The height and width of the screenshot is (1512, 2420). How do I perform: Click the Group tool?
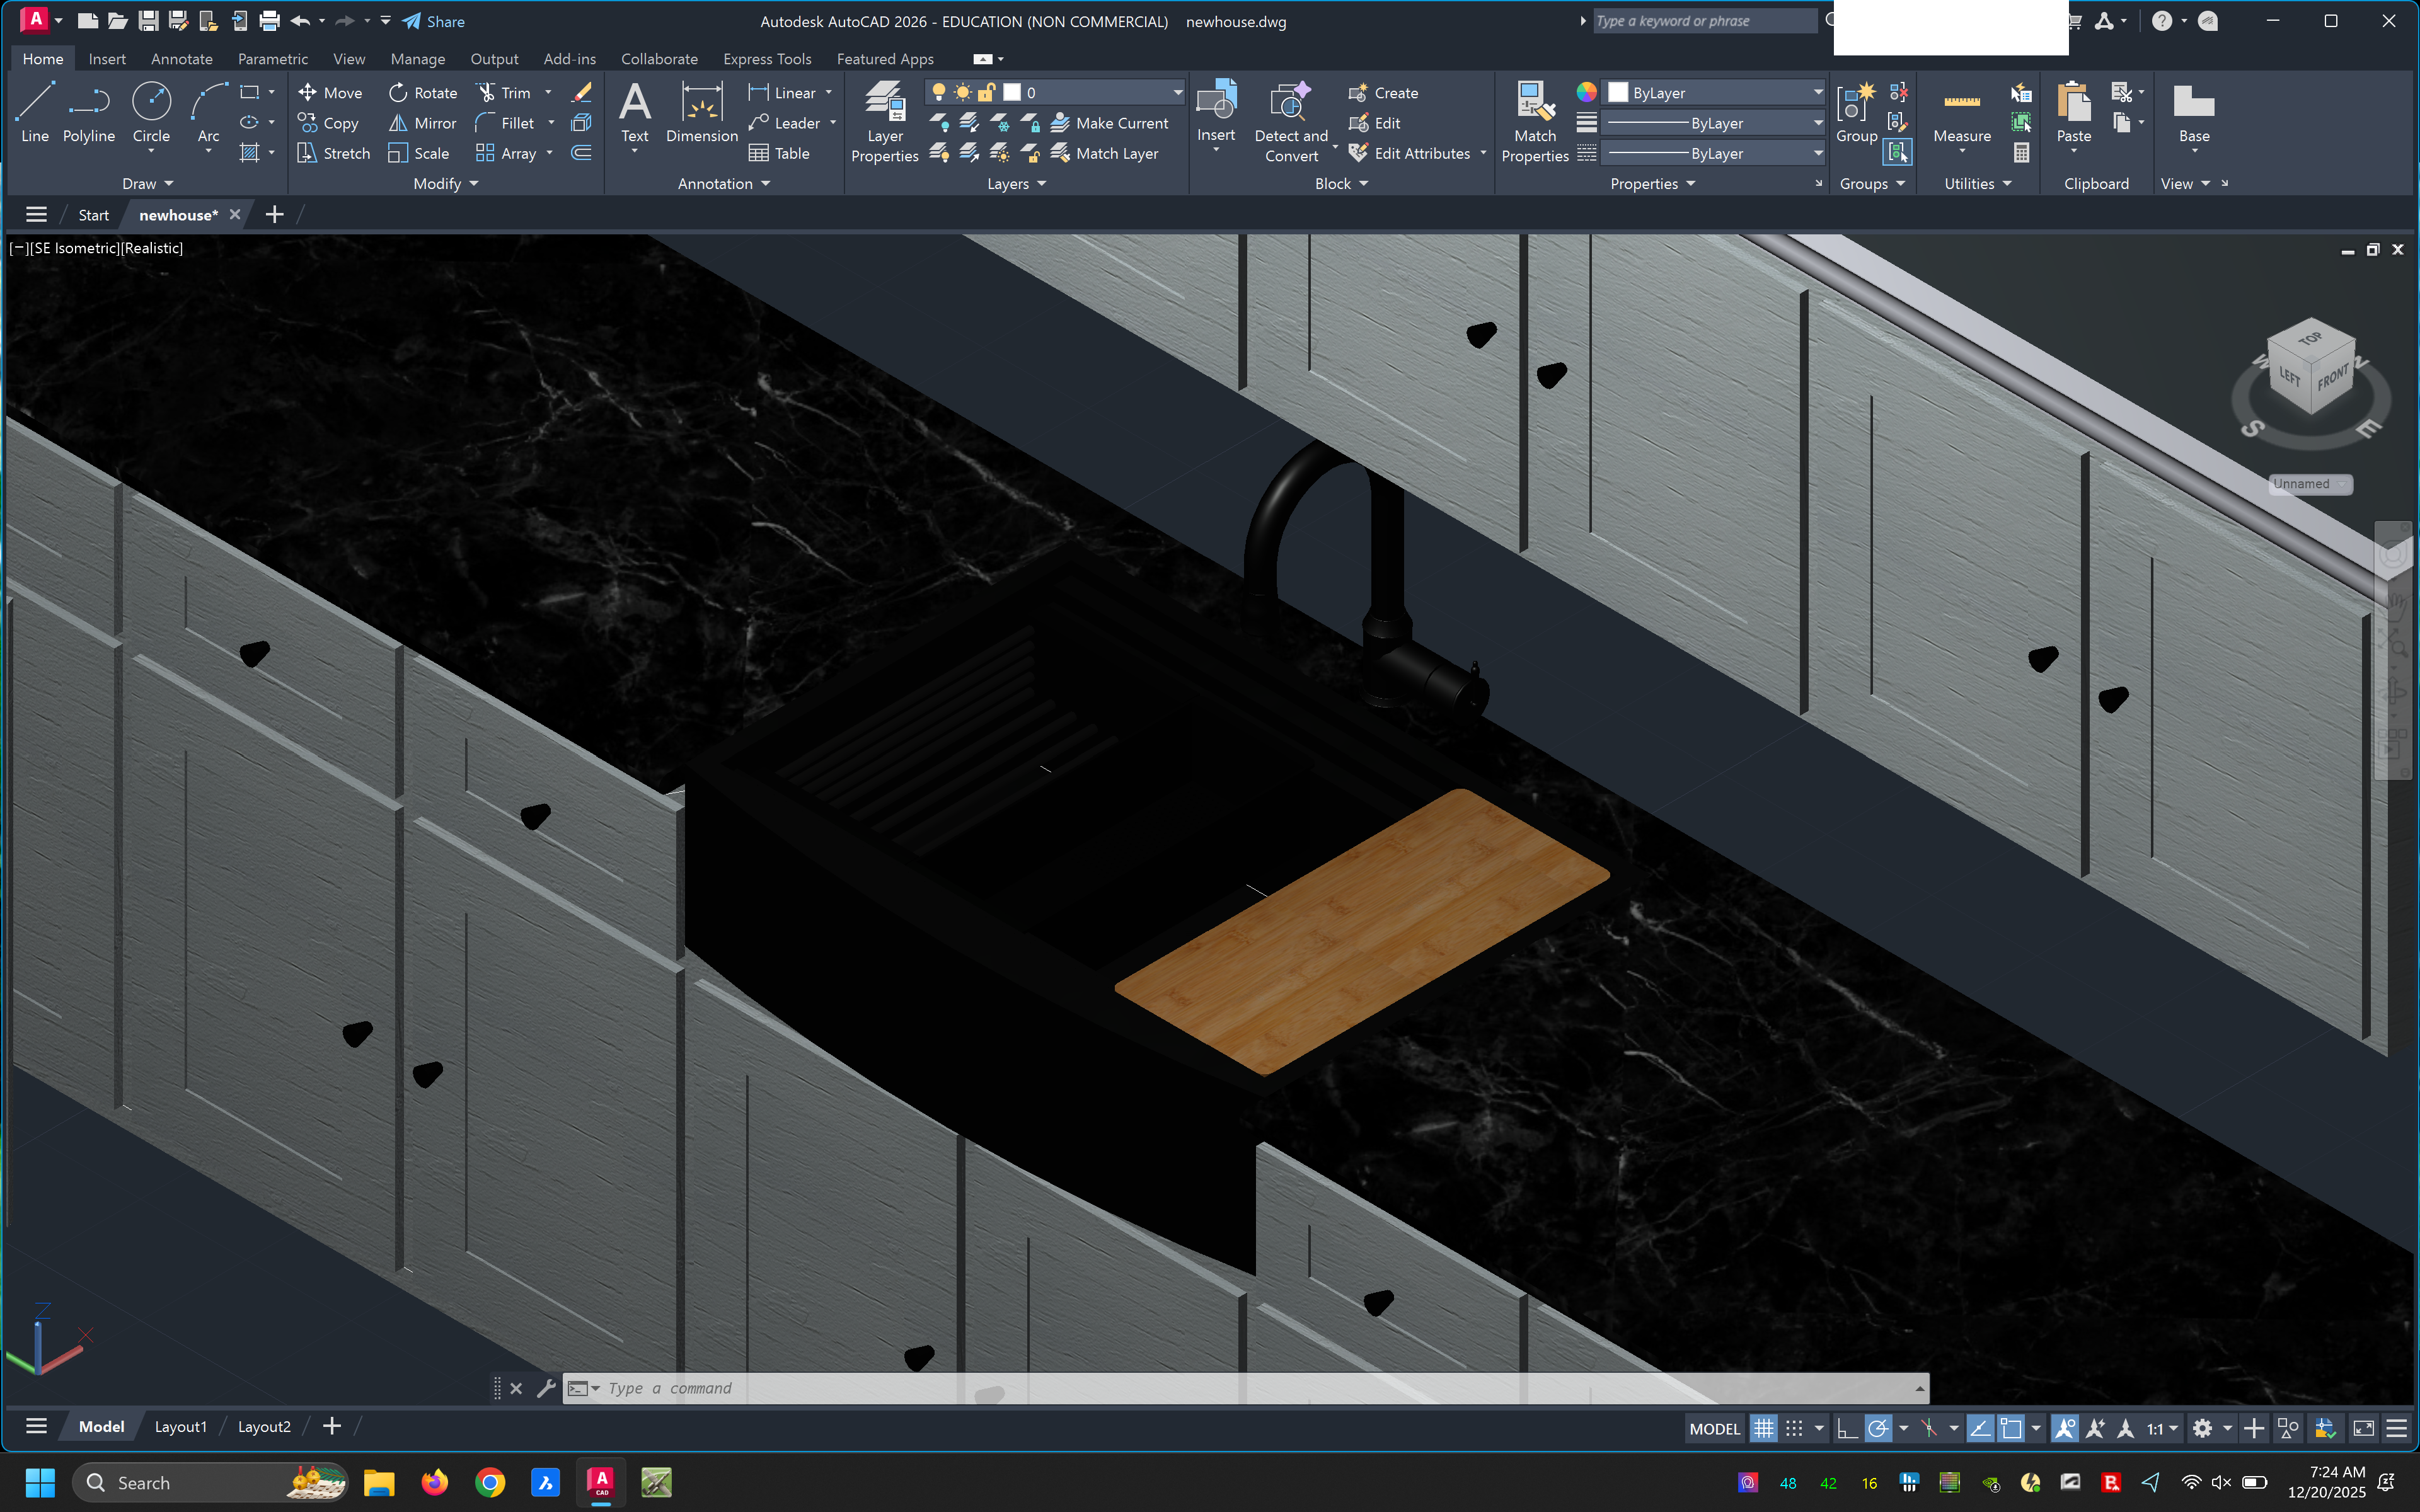(x=1857, y=112)
